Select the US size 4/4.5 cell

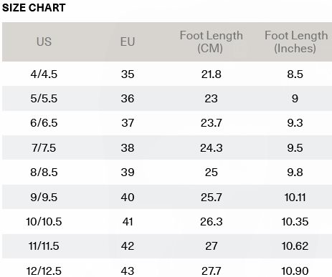click(44, 74)
